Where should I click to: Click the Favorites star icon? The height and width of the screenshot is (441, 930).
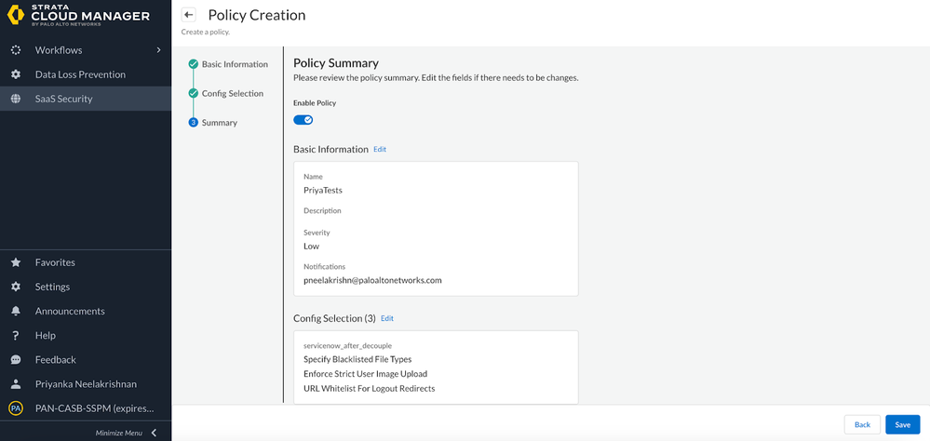coord(16,262)
